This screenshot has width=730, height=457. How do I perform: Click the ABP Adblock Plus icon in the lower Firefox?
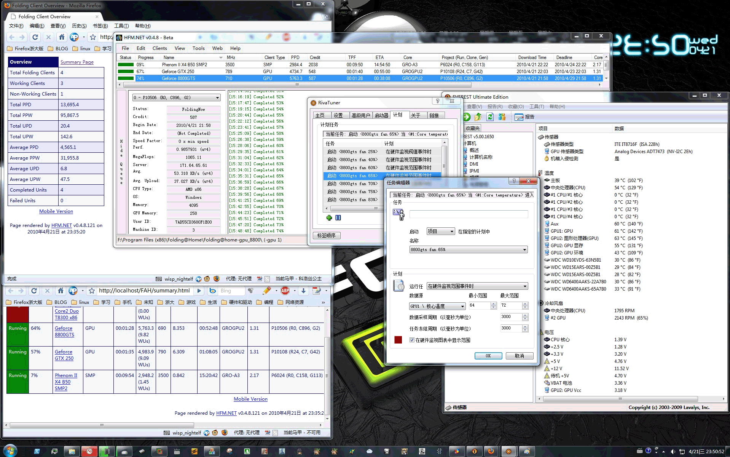pos(285,291)
